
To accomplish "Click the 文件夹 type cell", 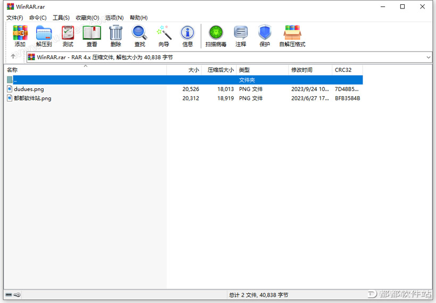I will [x=247, y=80].
